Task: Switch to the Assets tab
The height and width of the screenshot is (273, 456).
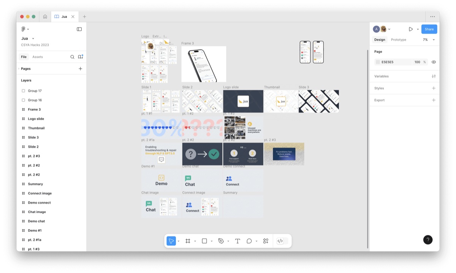Action: click(38, 57)
